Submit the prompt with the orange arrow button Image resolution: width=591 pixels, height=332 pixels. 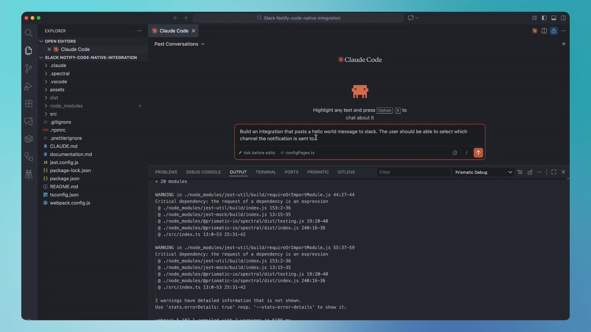tap(478, 153)
